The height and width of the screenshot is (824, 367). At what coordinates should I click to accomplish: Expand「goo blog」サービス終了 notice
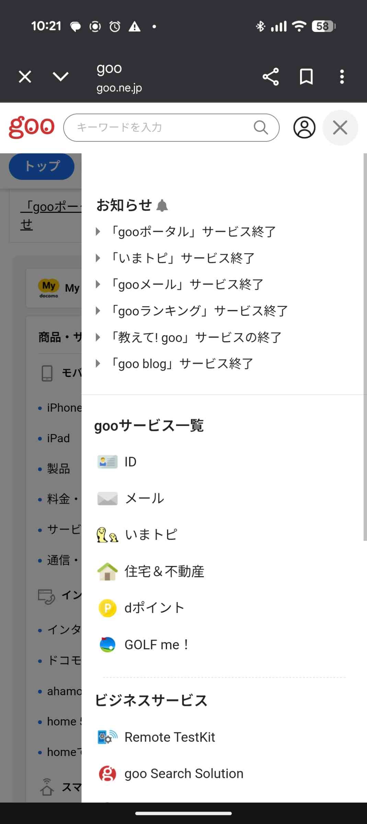pyautogui.click(x=182, y=364)
